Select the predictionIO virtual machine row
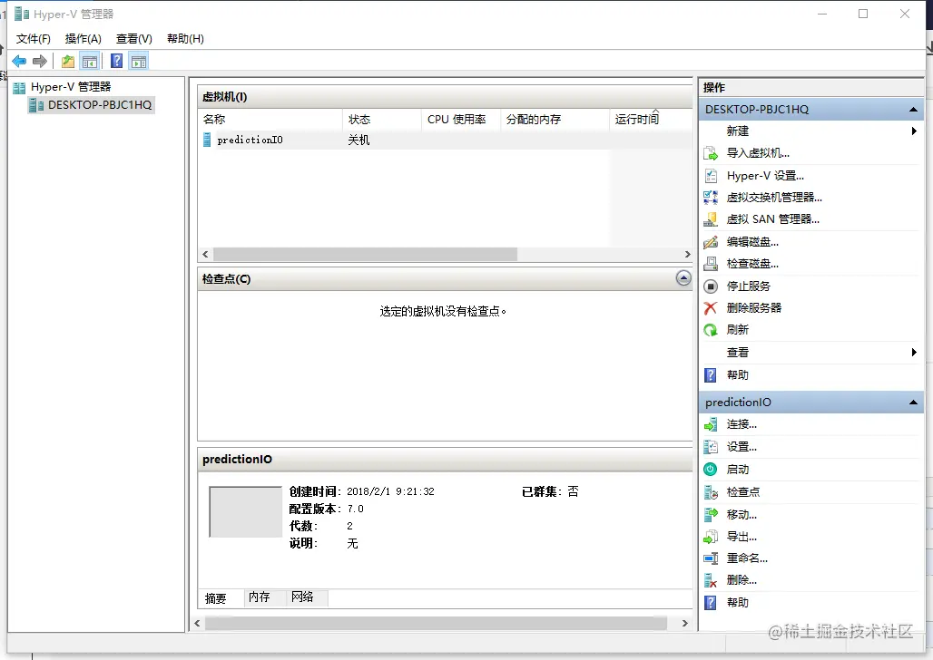This screenshot has height=660, width=933. 445,141
